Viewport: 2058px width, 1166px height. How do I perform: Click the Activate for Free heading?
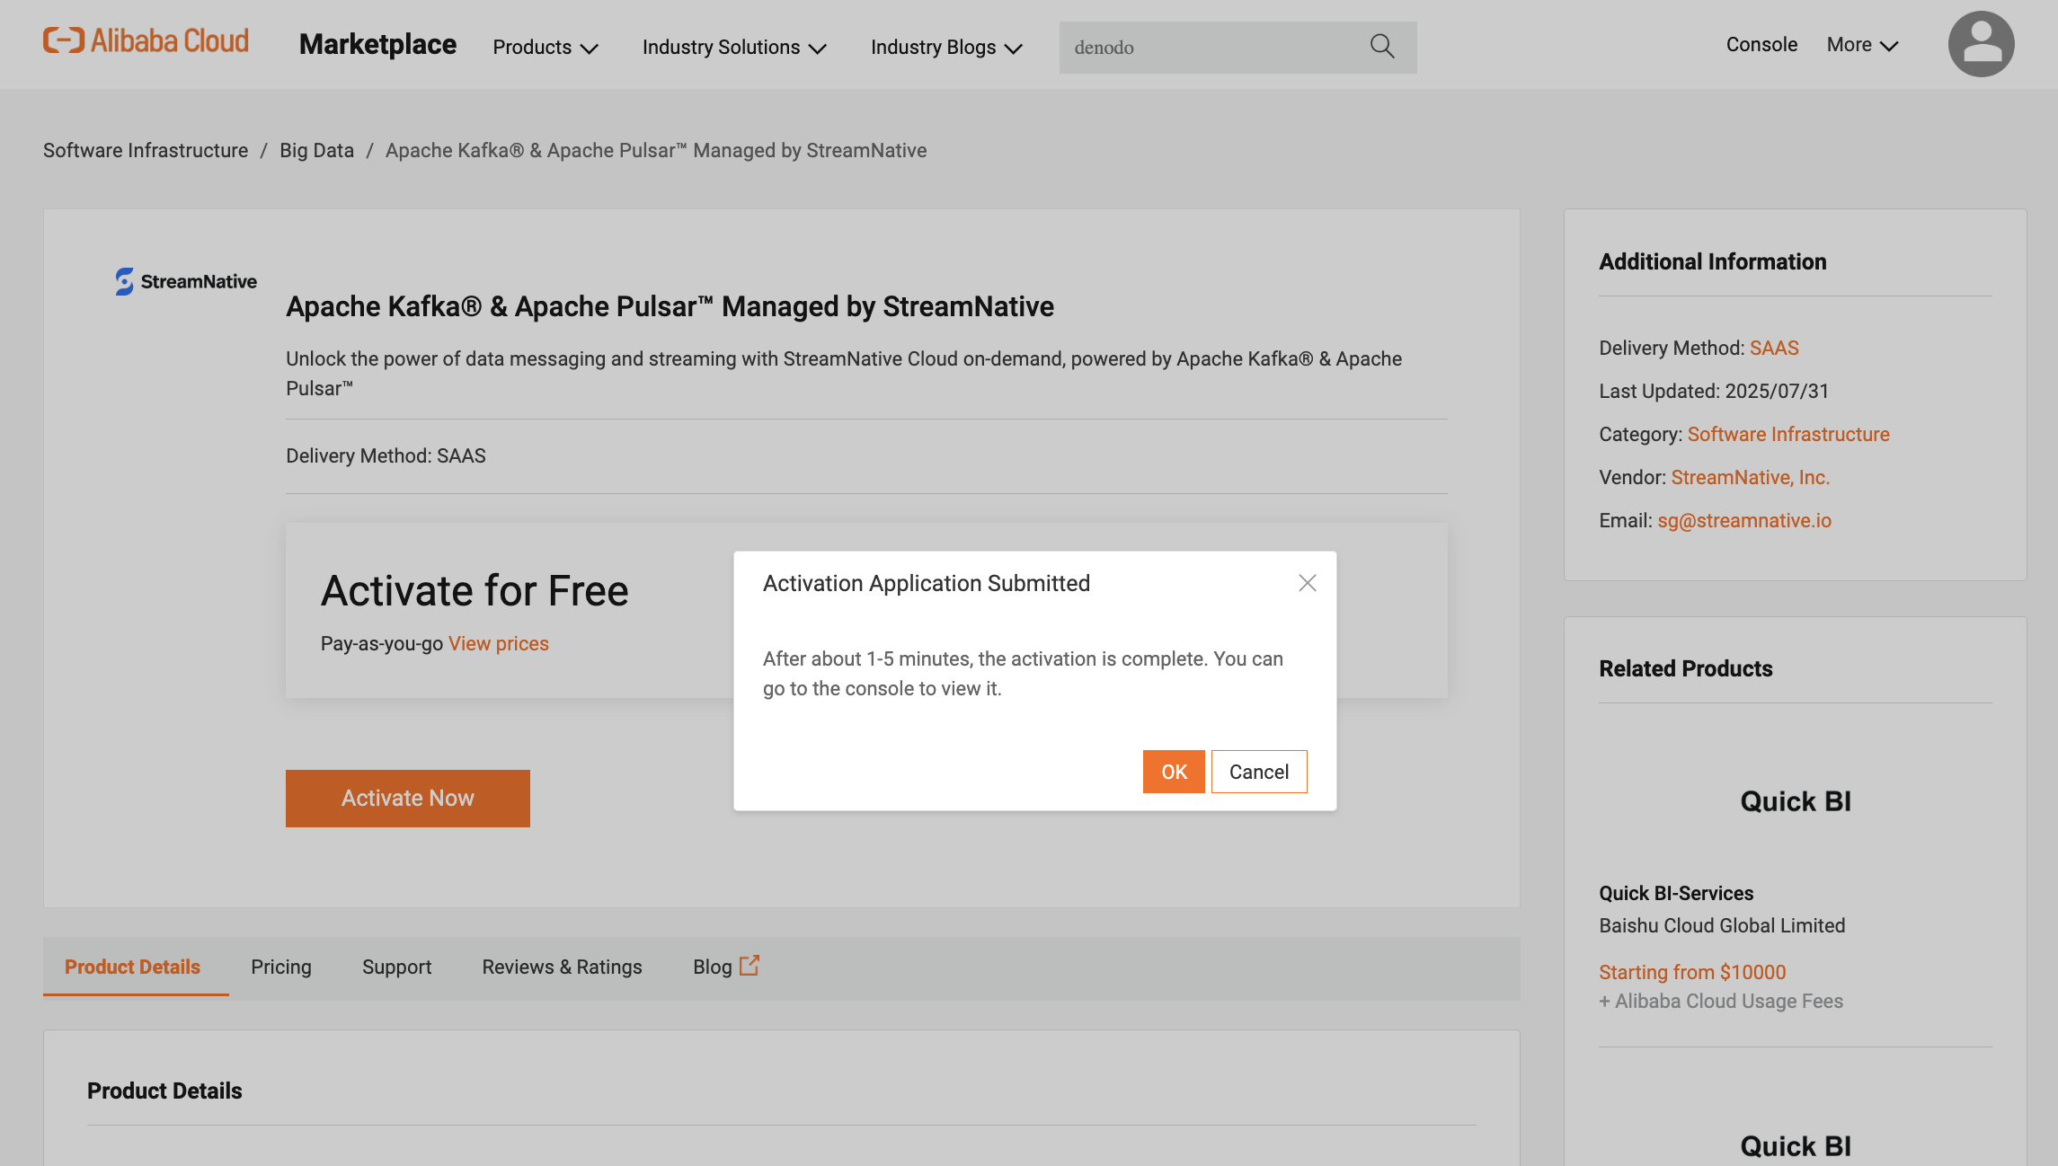click(x=475, y=590)
